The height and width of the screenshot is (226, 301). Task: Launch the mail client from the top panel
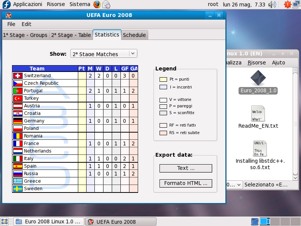tap(106, 5)
